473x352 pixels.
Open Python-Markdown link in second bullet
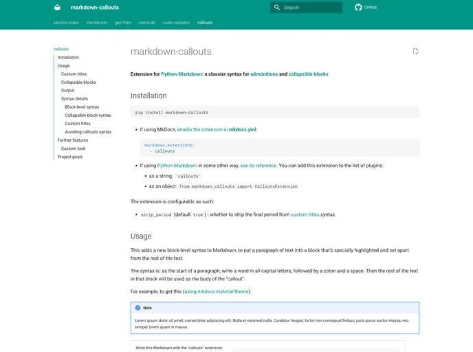point(177,165)
